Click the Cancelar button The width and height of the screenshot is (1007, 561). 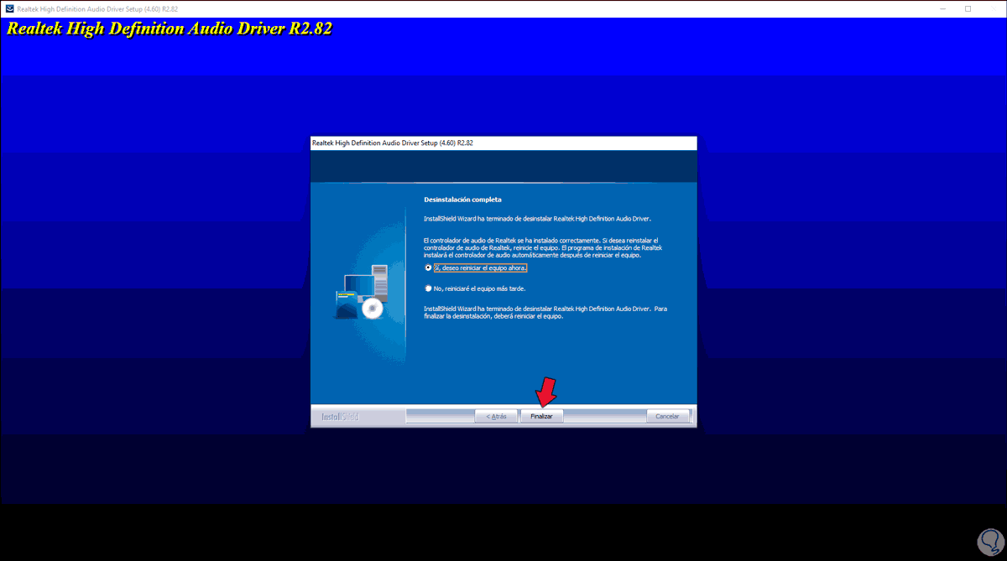pyautogui.click(x=667, y=416)
